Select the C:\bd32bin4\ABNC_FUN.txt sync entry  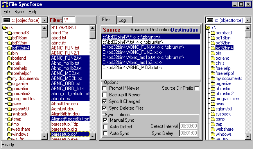tap(151, 47)
